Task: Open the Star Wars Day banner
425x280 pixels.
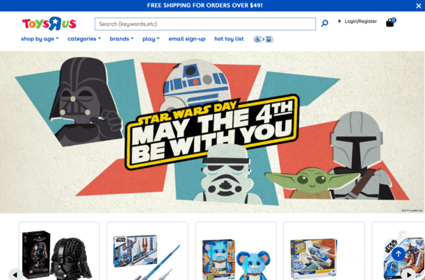Action: (x=213, y=132)
